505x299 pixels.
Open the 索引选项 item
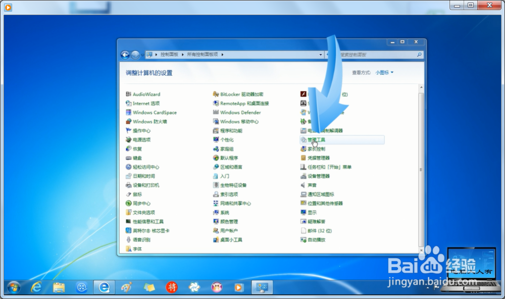225,194
